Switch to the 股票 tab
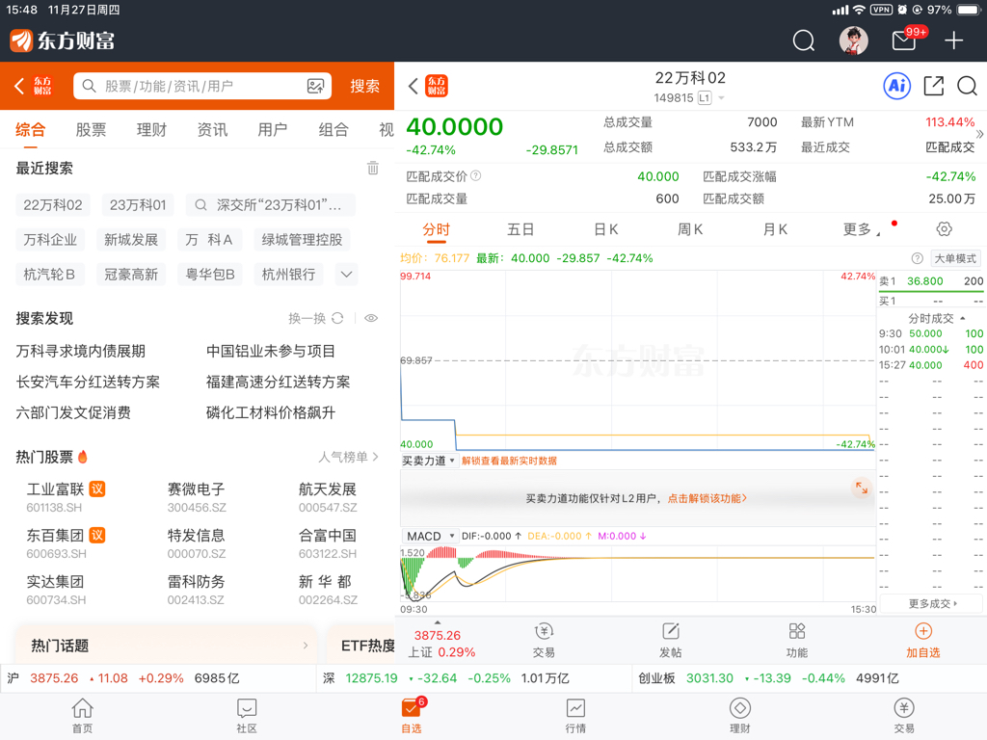This screenshot has height=740, width=987. point(91,130)
